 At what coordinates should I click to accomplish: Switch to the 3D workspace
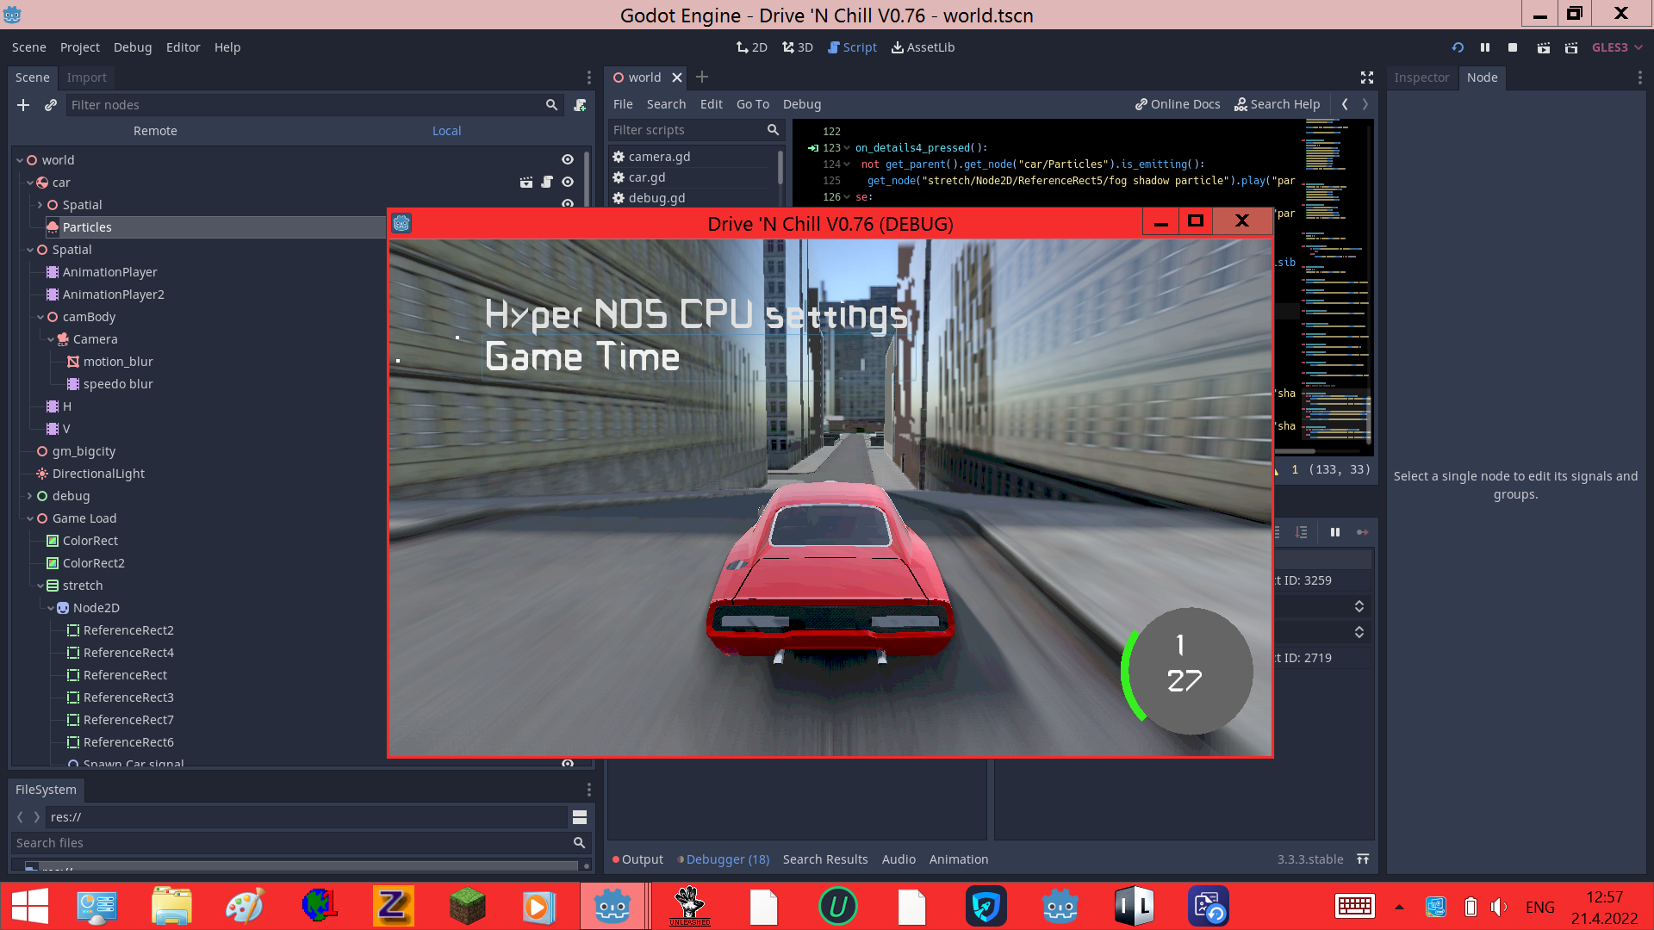point(798,47)
